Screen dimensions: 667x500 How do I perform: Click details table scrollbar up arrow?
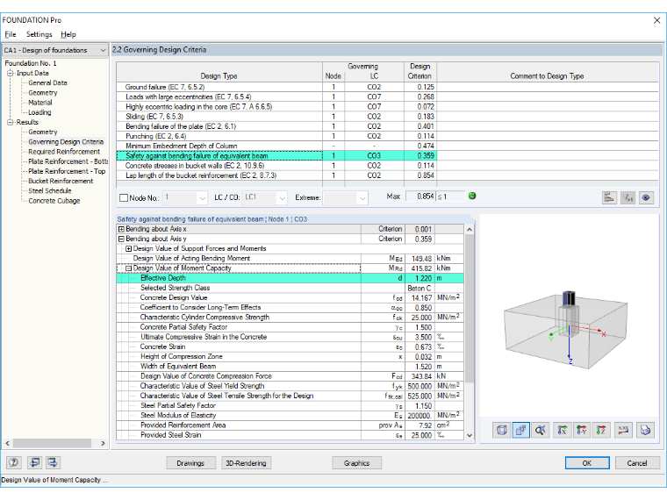(470, 230)
